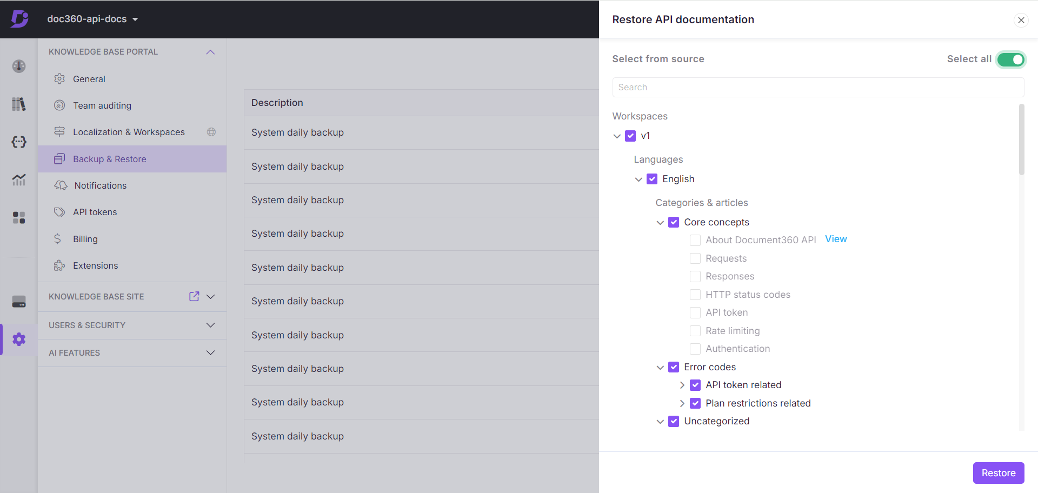Click the Notifications megaphone icon
Image resolution: width=1038 pixels, height=493 pixels.
click(x=61, y=185)
